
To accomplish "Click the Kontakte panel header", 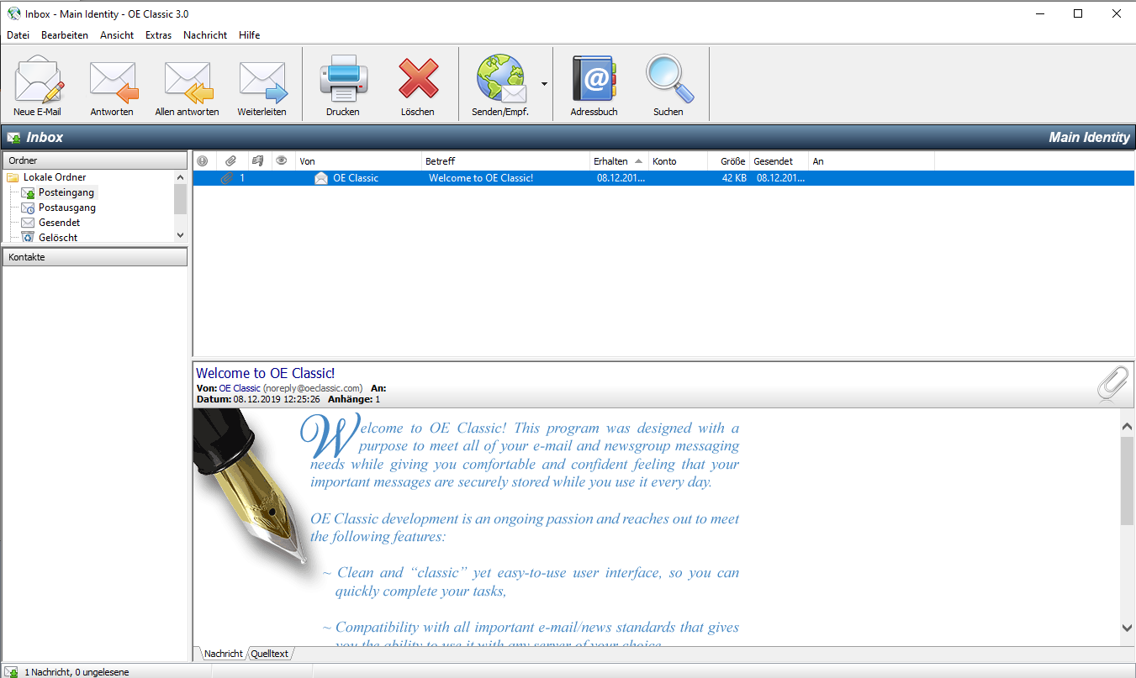I will tap(94, 257).
